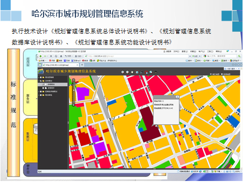The image size is (243, 182).
Task: Click the red-boxed arrow select tool
Action: [146, 72]
